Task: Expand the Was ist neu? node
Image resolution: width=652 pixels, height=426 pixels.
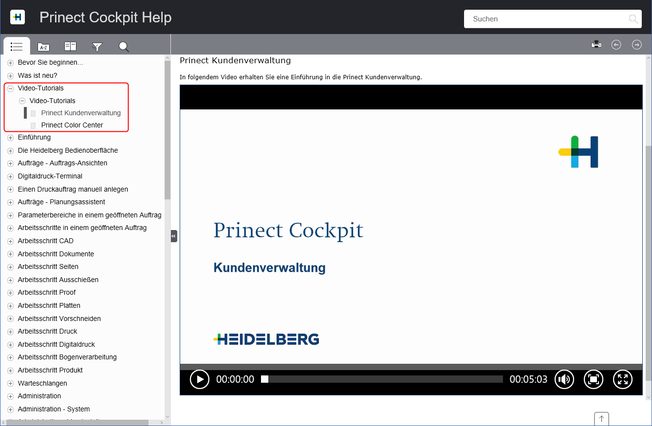Action: (x=11, y=76)
